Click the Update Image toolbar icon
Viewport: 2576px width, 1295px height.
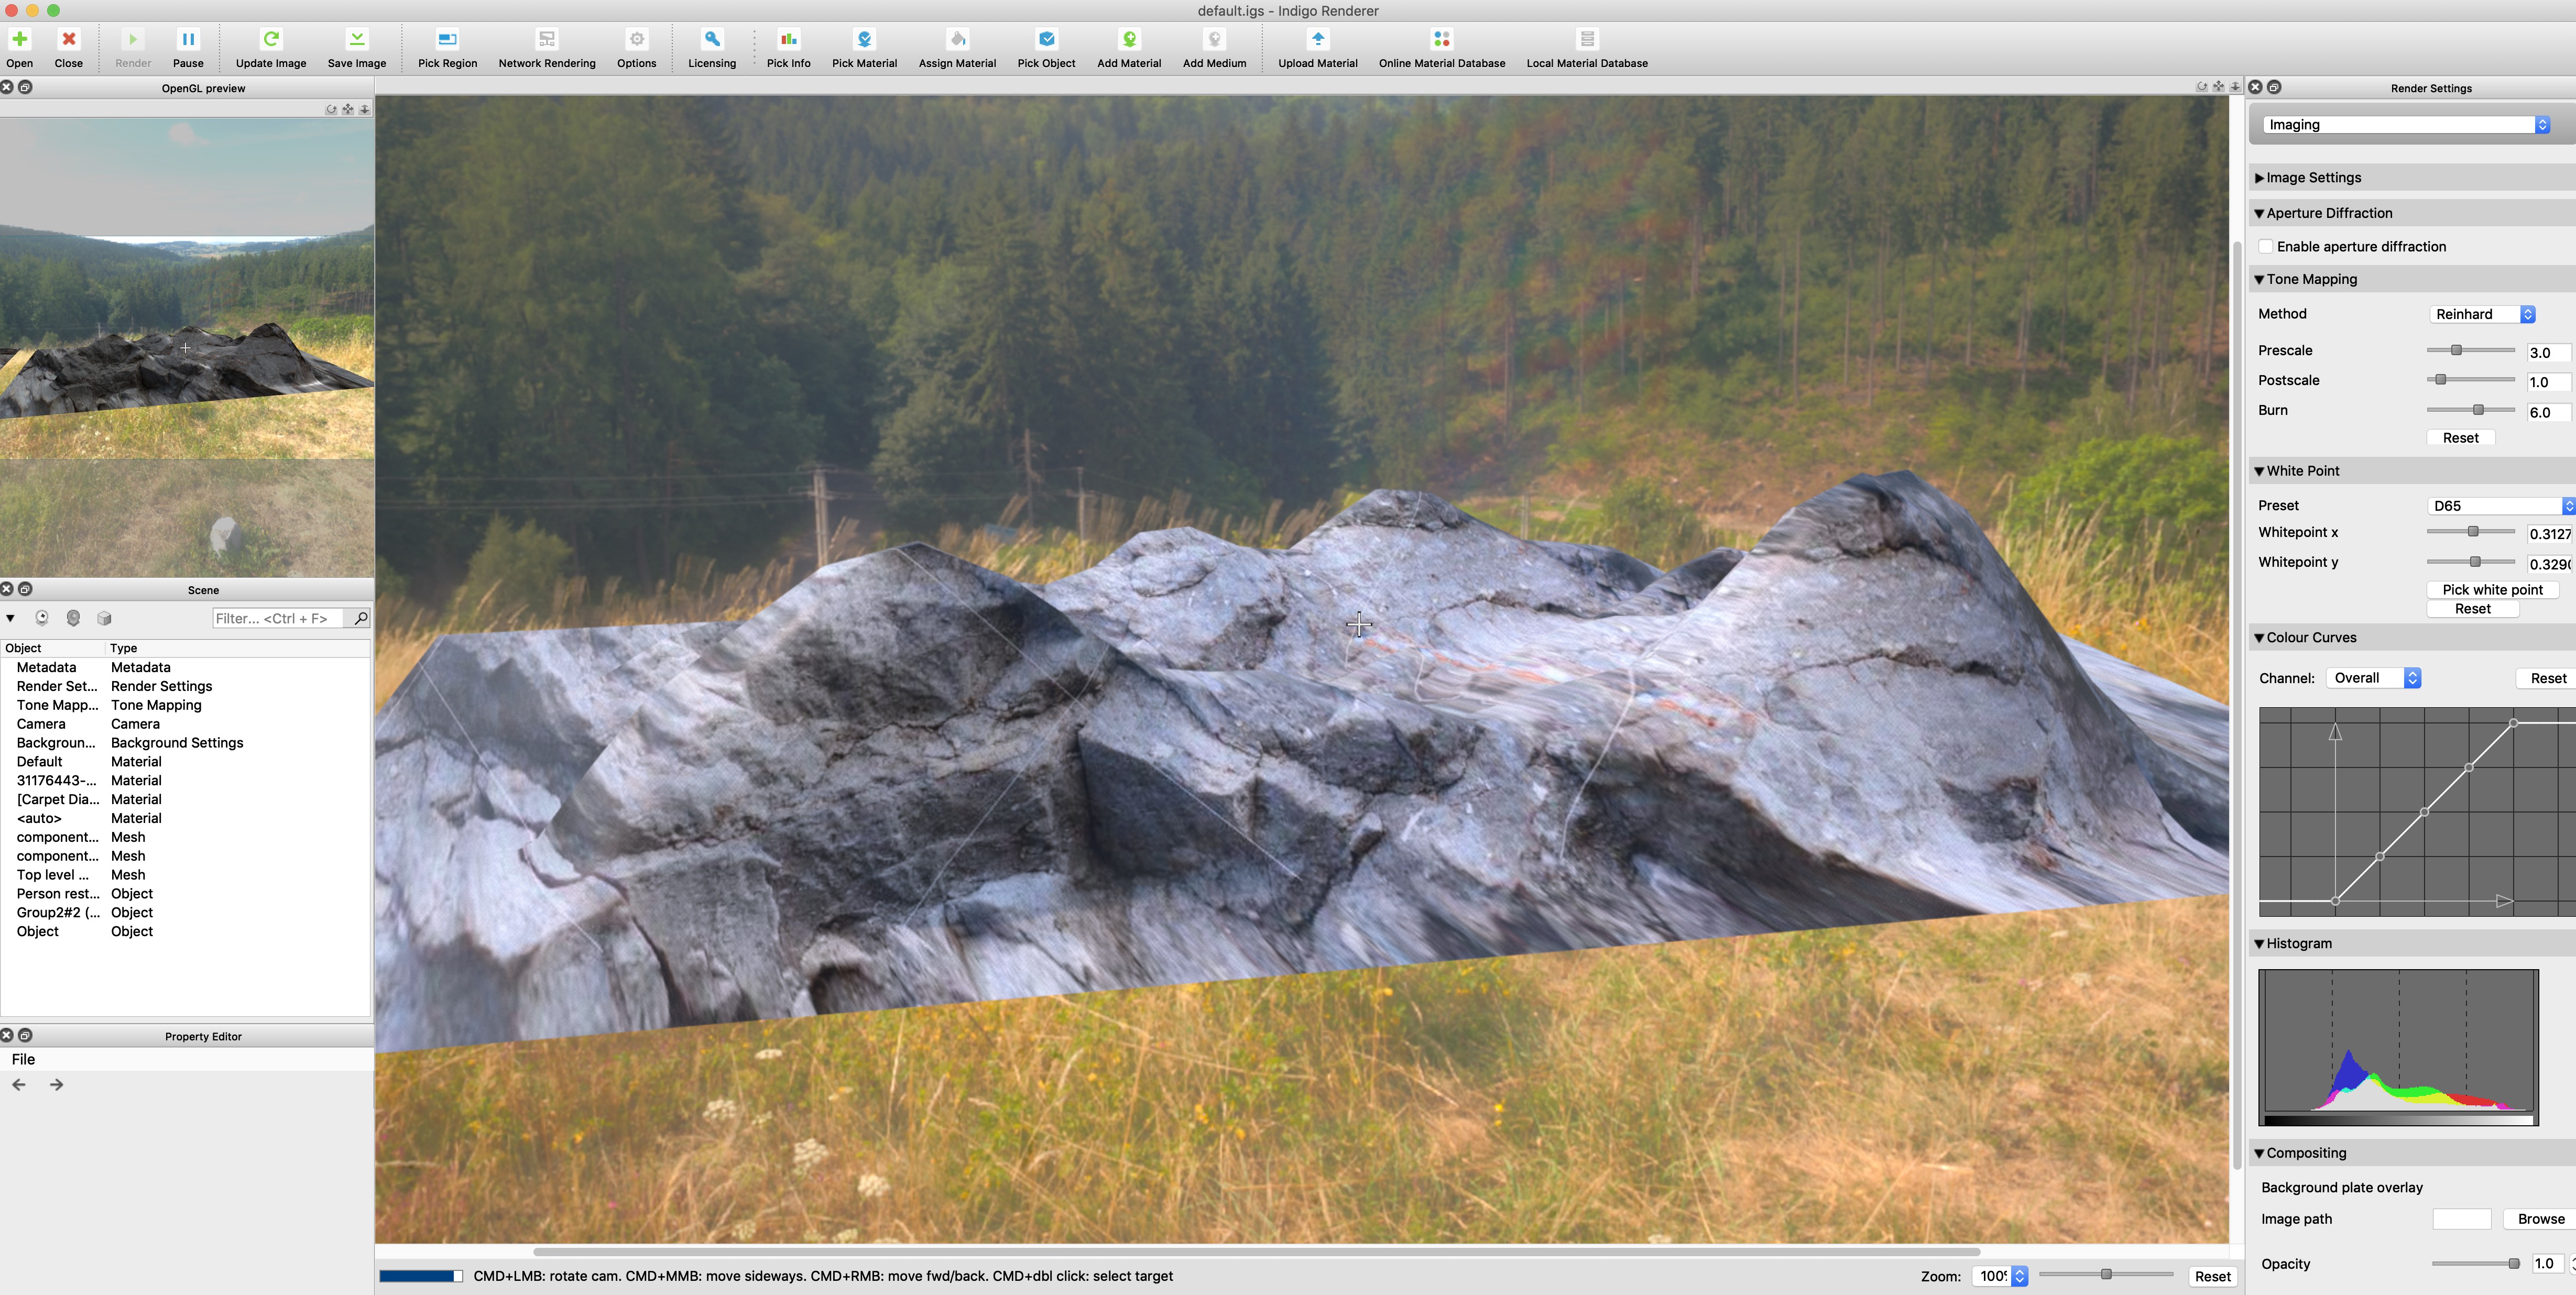[270, 40]
